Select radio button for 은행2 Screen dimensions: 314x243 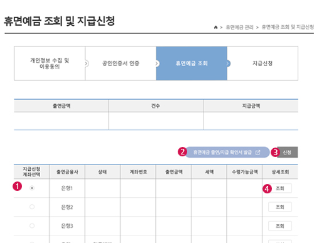pyautogui.click(x=32, y=207)
